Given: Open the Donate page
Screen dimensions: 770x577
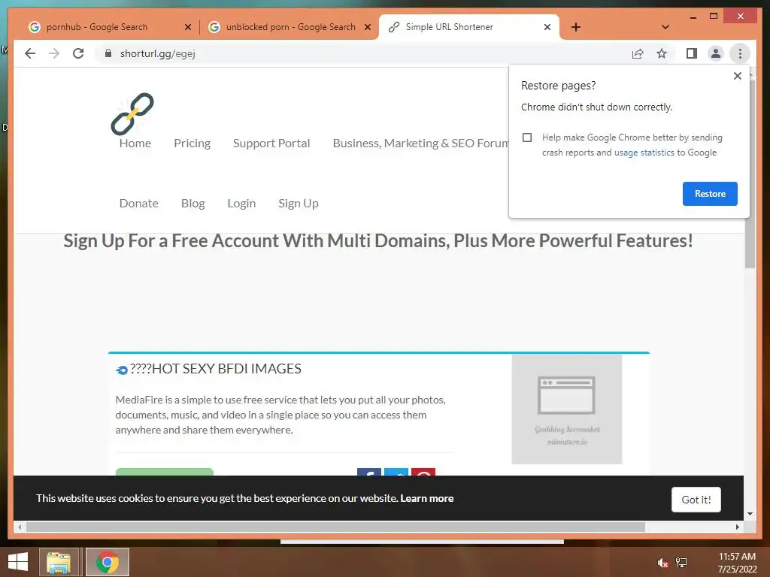Looking at the screenshot, I should pyautogui.click(x=138, y=203).
